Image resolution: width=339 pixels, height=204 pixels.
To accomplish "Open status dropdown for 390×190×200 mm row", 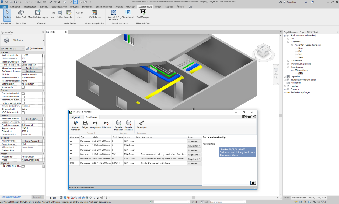I will coord(194,159).
